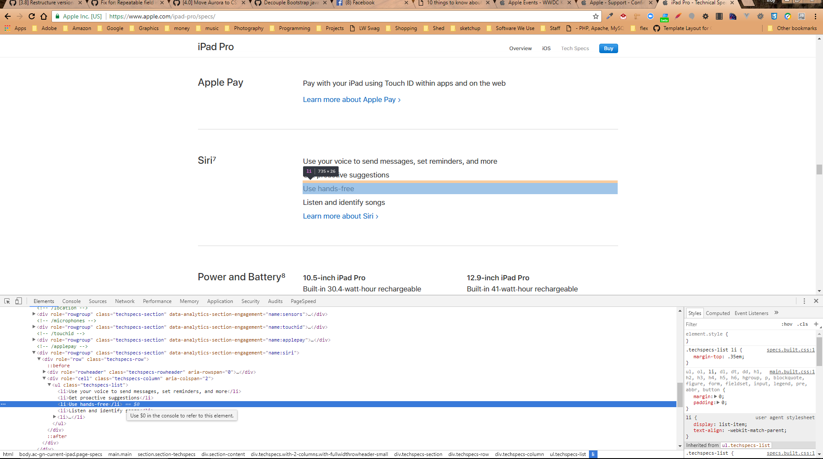823x459 pixels.
Task: Open the iOS nav link
Action: (x=546, y=48)
